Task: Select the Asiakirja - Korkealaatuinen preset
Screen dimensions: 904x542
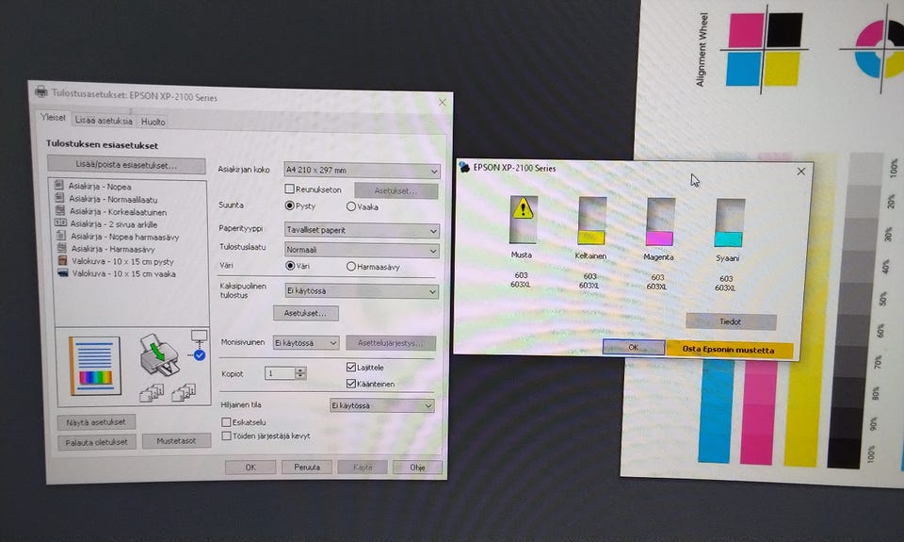Action: 112,211
